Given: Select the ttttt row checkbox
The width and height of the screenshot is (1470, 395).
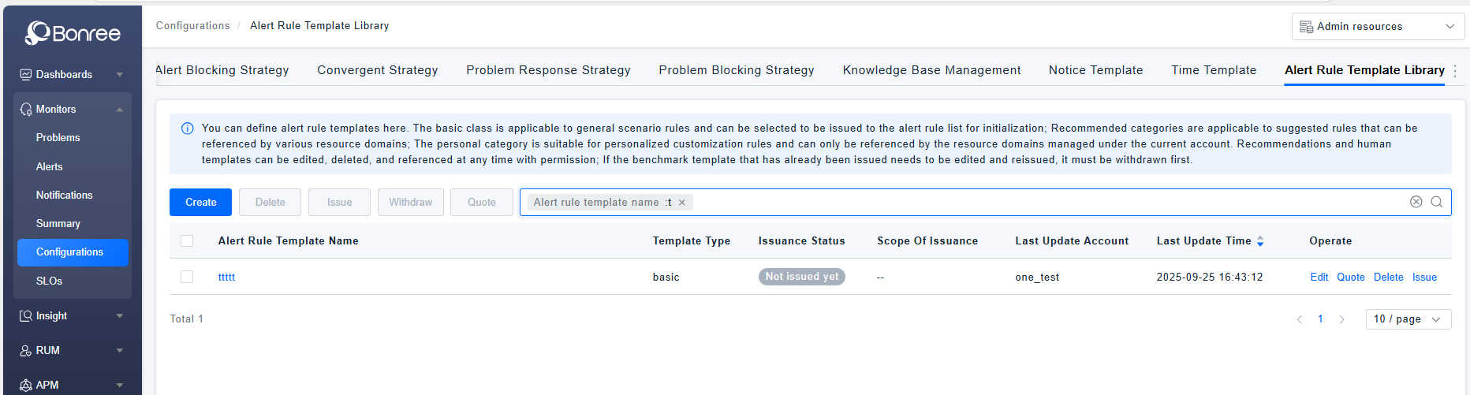Looking at the screenshot, I should (x=187, y=277).
